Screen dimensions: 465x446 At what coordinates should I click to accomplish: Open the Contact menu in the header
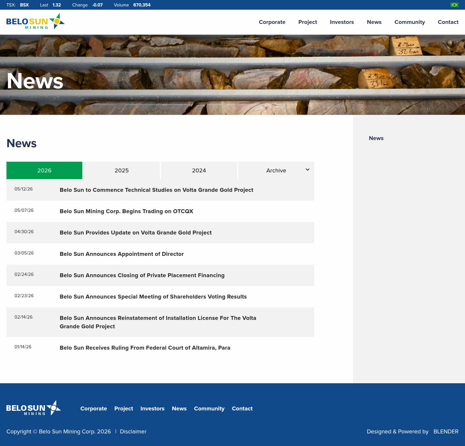[448, 22]
